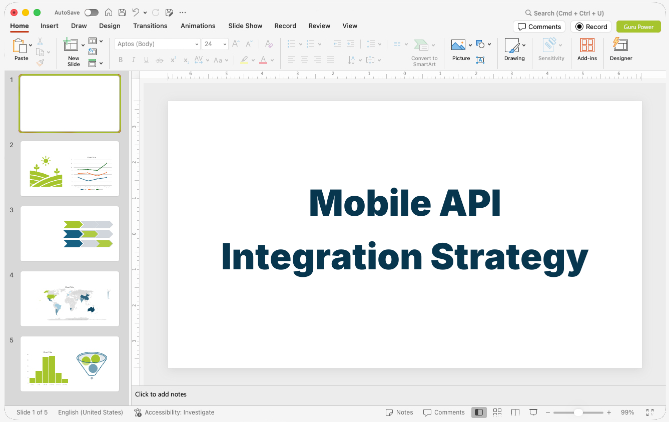Switch to Slide Sorter view
Viewport: 669px width, 422px height.
(497, 412)
